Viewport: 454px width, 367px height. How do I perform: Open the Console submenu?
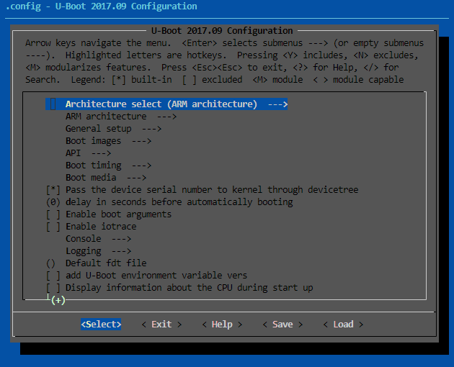tap(98, 239)
